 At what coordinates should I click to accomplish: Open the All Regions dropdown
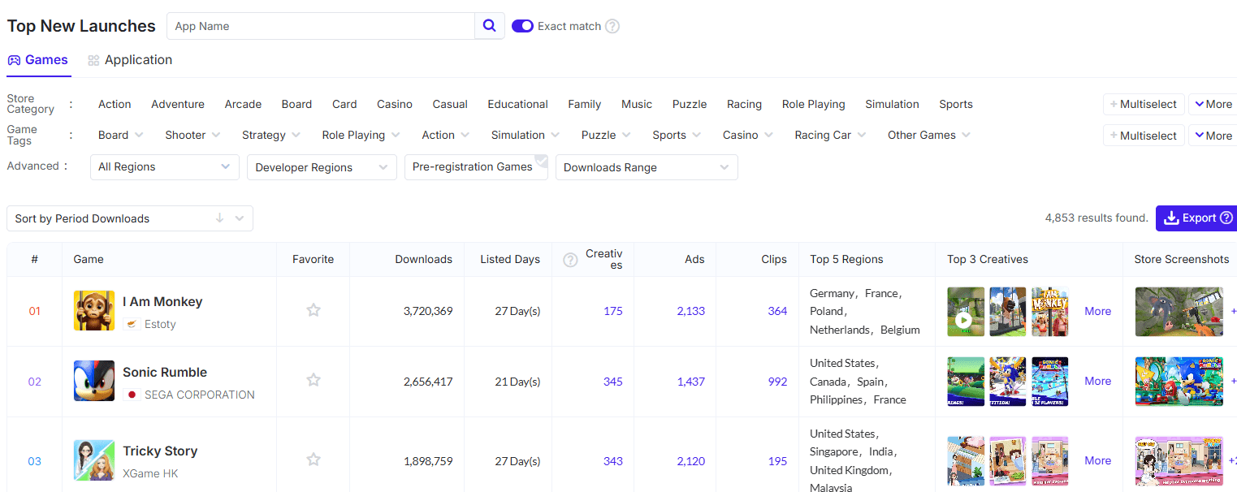(164, 167)
